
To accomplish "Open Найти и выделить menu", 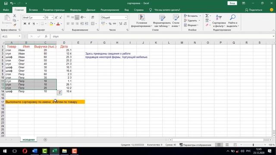I will pos(232,21).
